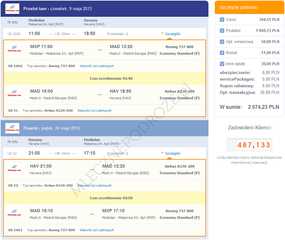Click the AirEuropa logo in return flight header
Viewport: 285px width, 240px height.
click(12, 128)
